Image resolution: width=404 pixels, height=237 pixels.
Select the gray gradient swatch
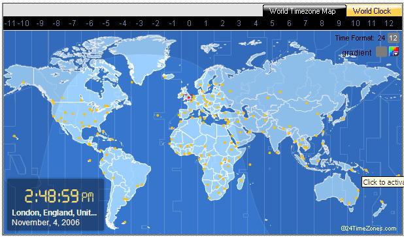pos(381,52)
